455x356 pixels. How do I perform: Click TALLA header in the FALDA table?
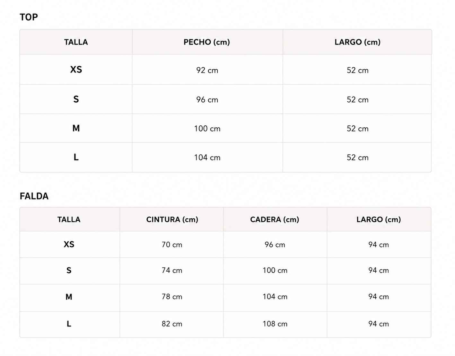[69, 219]
